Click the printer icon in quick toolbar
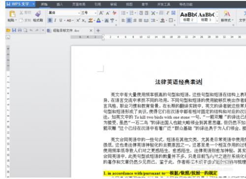Screen dimensions: 246x179 [x=20, y=30]
